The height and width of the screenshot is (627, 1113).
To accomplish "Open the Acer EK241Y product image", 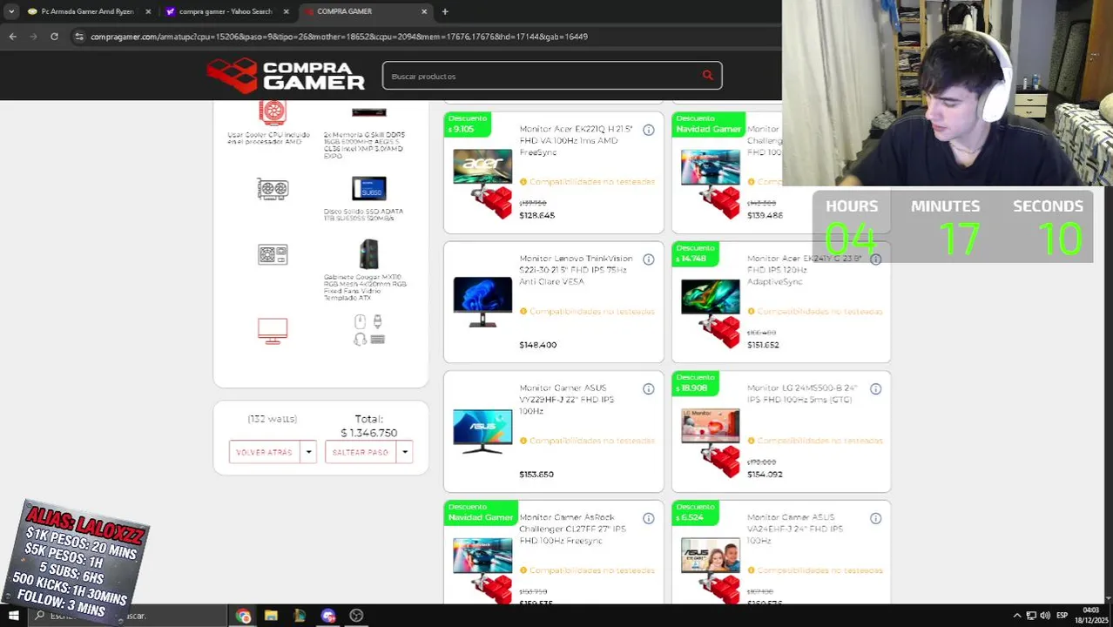I will 711,312.
